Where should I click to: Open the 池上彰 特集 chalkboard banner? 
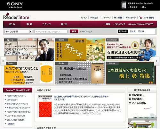pos(131,73)
